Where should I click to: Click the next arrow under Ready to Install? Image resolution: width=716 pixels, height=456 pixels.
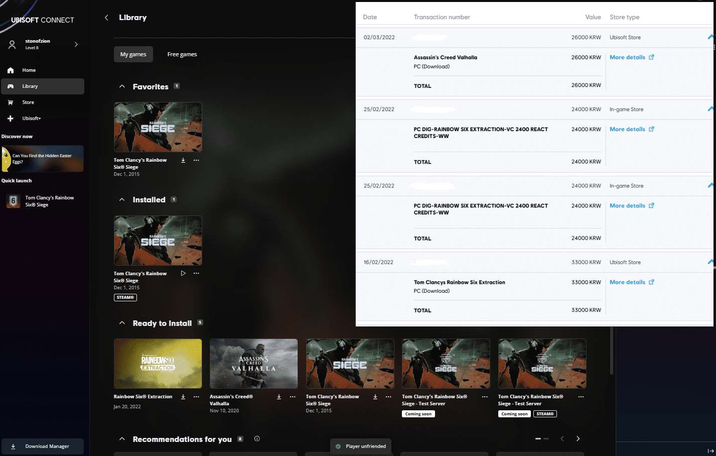[x=578, y=438]
